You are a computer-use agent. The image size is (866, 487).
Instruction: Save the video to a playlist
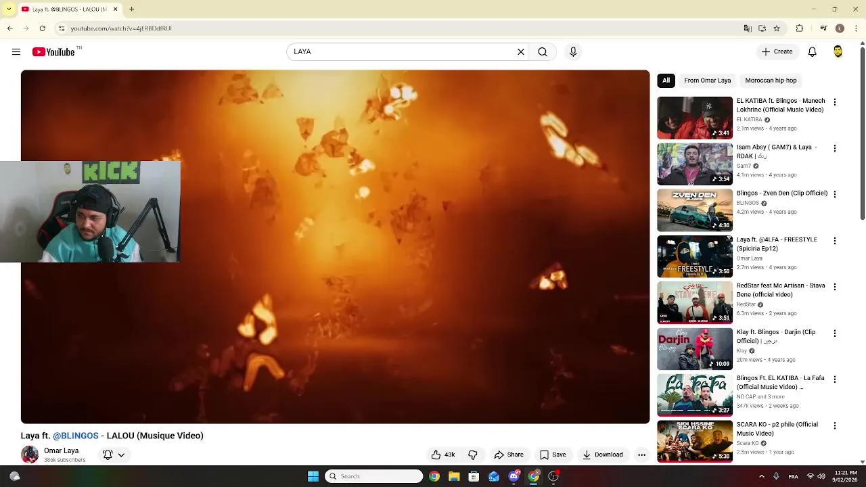pyautogui.click(x=553, y=455)
